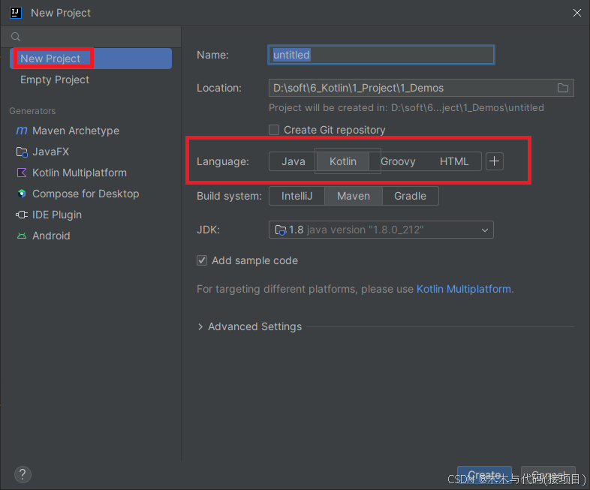Click the Create button
Image resolution: width=590 pixels, height=490 pixels.
484,475
